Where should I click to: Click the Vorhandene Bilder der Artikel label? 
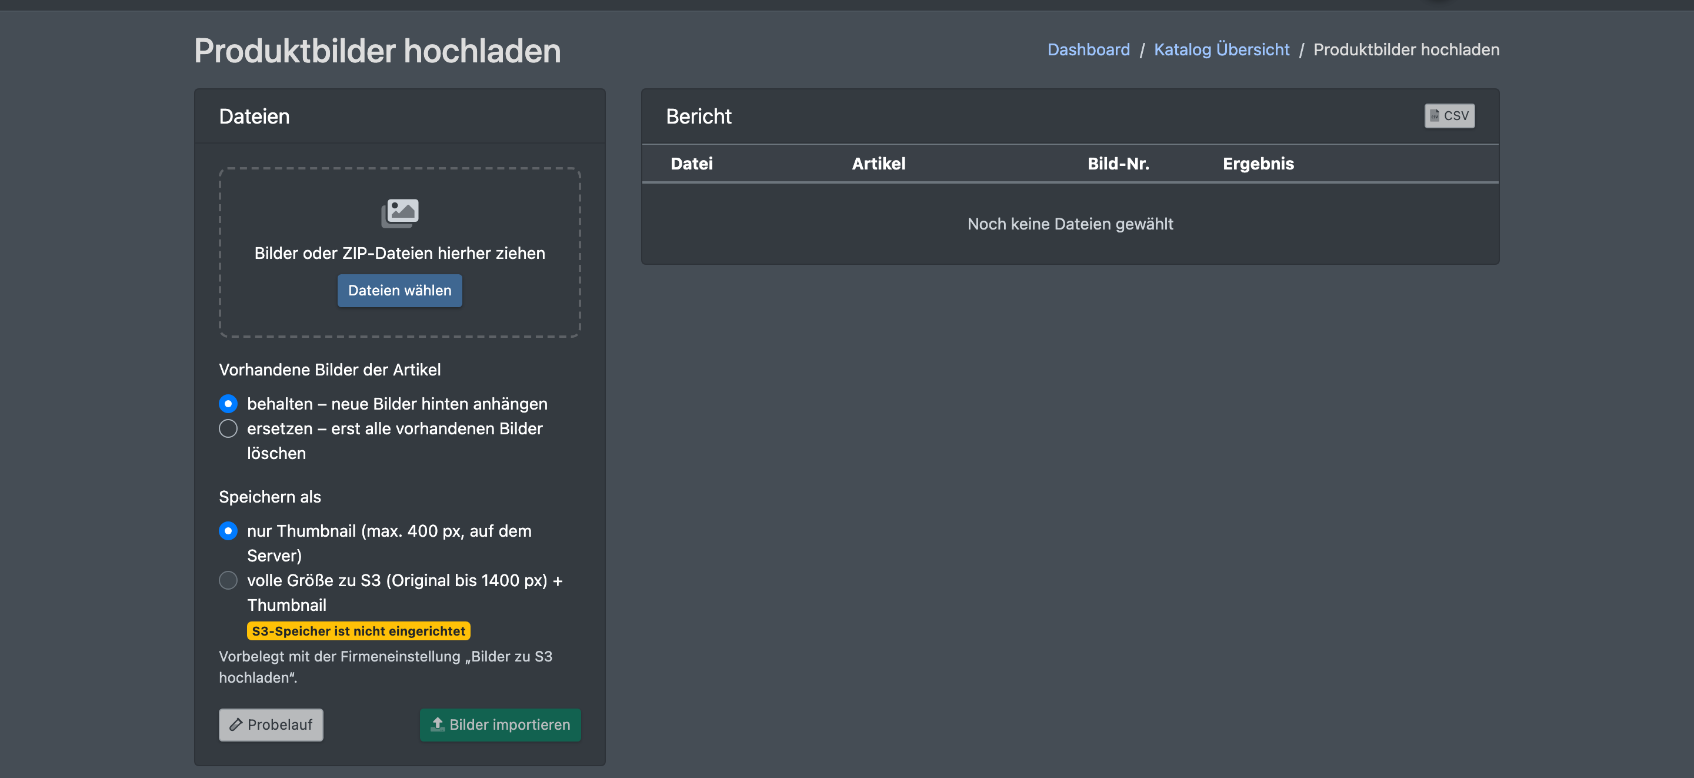coord(329,370)
